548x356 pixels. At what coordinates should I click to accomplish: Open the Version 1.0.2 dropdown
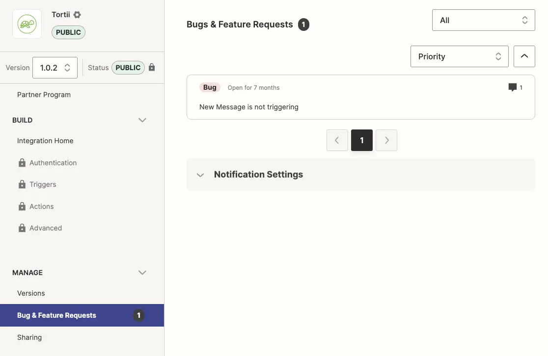55,68
